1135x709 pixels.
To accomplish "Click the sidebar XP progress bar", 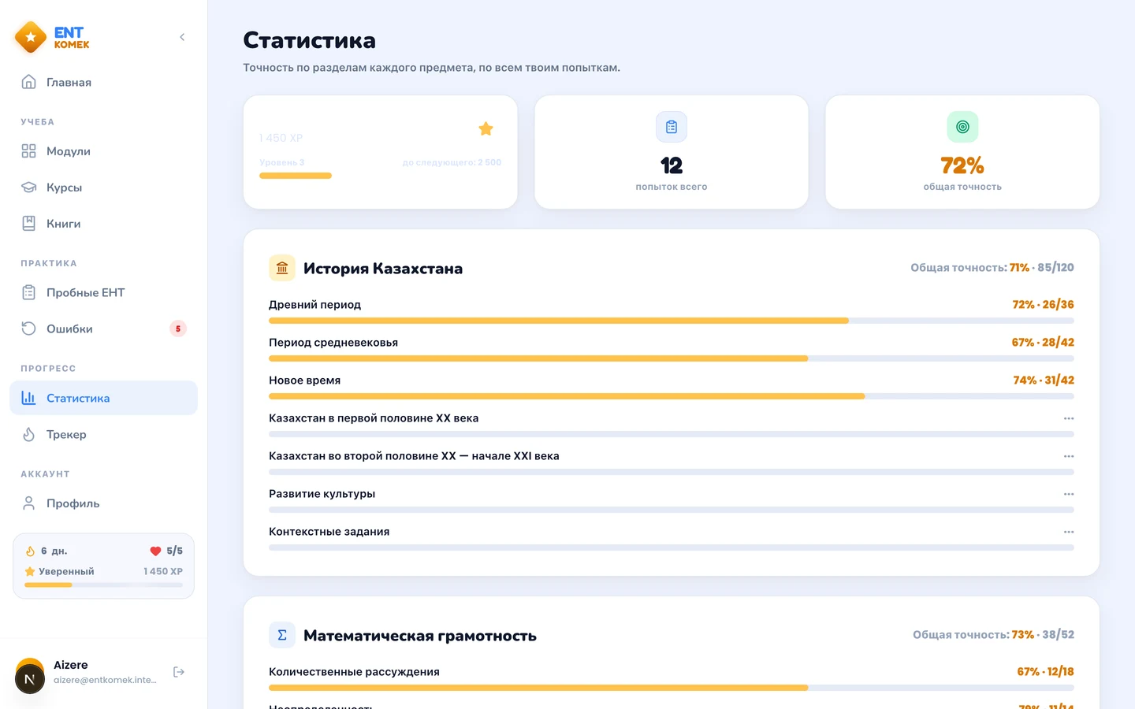I will click(103, 585).
